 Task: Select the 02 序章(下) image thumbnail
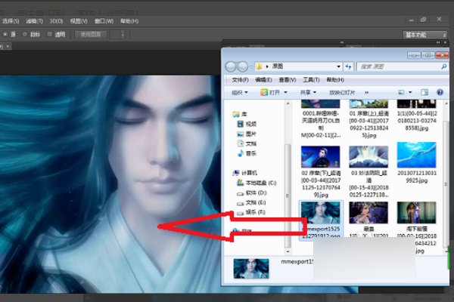[x=321, y=157]
